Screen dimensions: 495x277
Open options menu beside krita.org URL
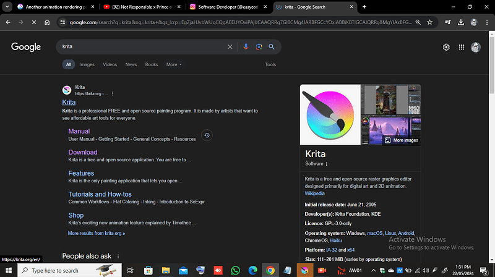113,94
